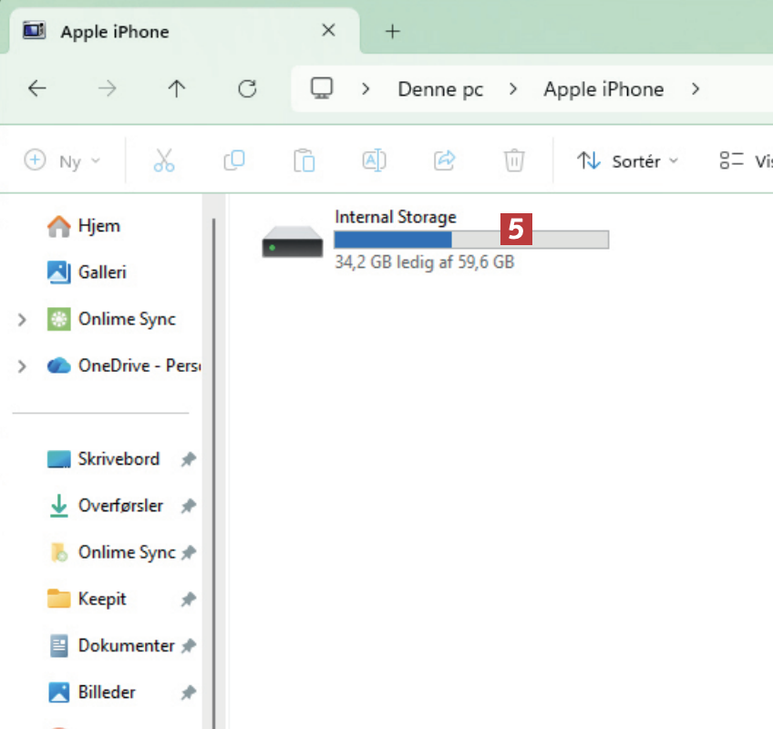Click the Share icon in toolbar
This screenshot has height=729, width=773.
pos(444,161)
